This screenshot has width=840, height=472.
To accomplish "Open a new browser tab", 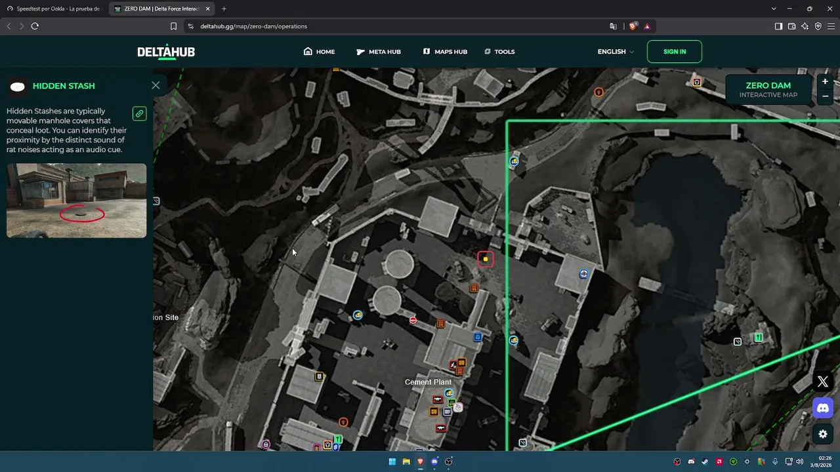I will point(224,9).
